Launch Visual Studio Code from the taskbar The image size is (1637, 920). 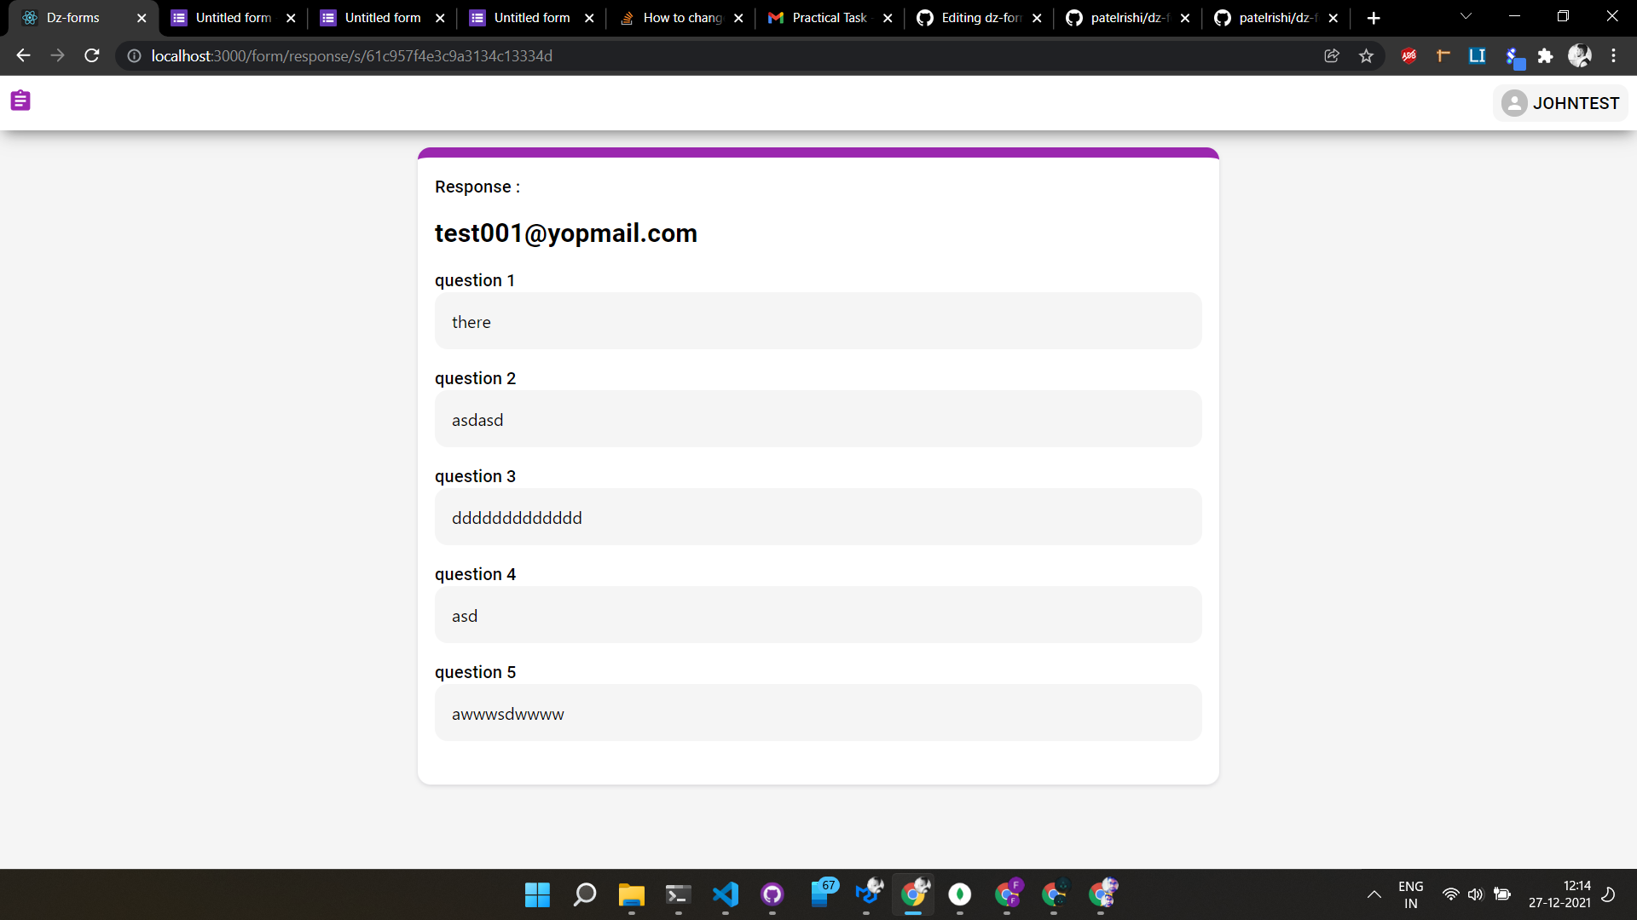725,894
